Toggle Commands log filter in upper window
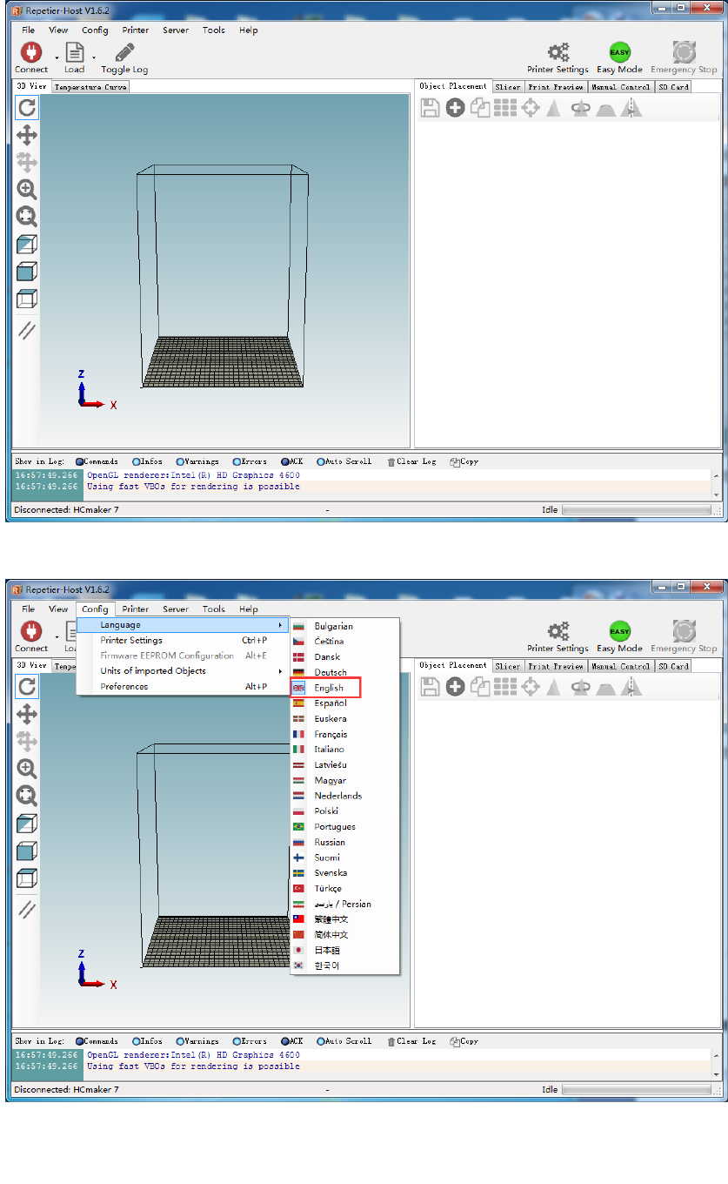 point(80,461)
